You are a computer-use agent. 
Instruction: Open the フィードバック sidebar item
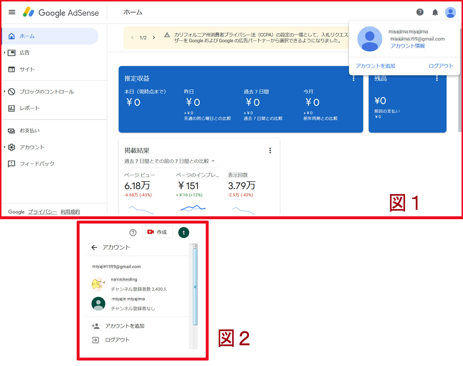(x=36, y=164)
